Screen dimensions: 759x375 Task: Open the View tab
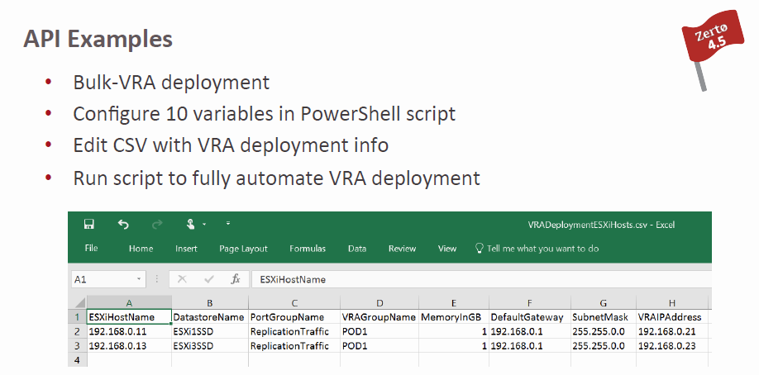pos(446,249)
